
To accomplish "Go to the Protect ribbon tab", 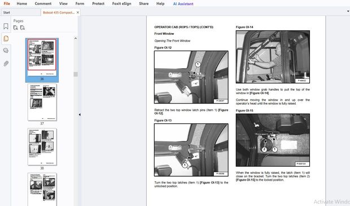I will click(98, 3).
